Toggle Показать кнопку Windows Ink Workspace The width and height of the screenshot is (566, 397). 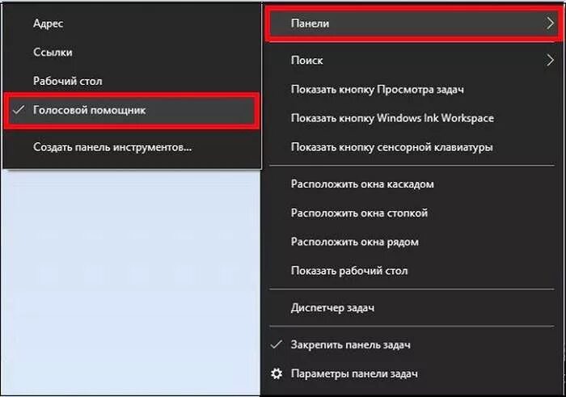point(412,118)
